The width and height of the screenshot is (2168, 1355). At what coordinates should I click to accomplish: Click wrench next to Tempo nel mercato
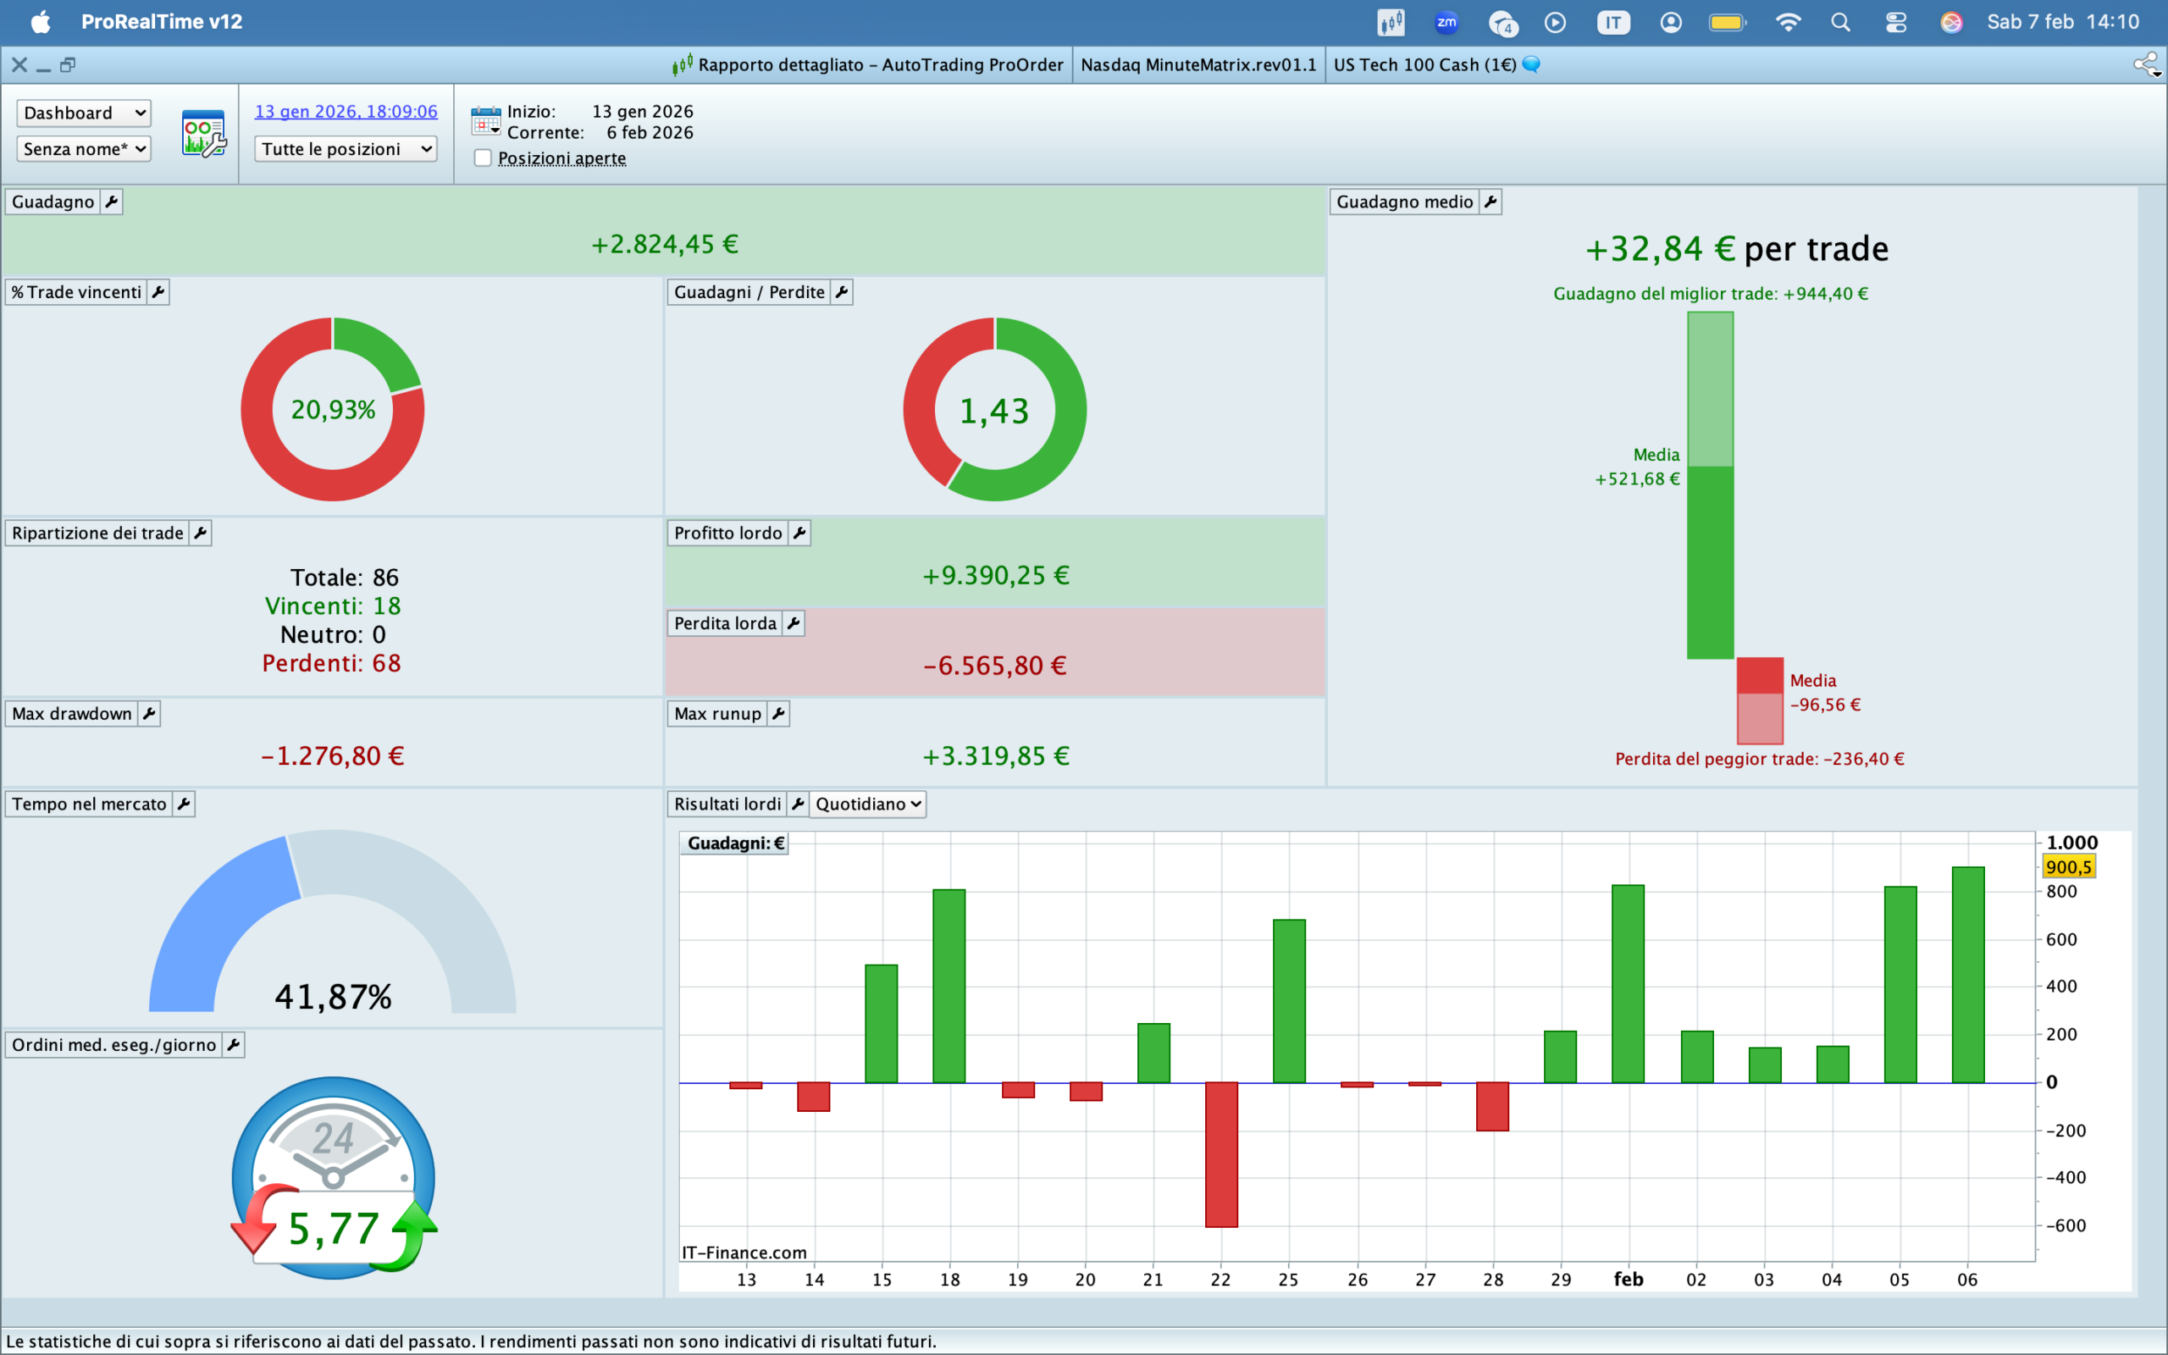pos(183,804)
